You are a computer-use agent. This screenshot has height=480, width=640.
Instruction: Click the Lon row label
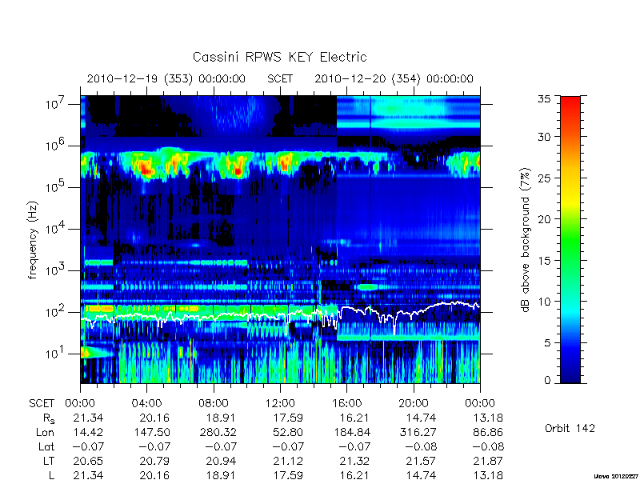pyautogui.click(x=46, y=432)
